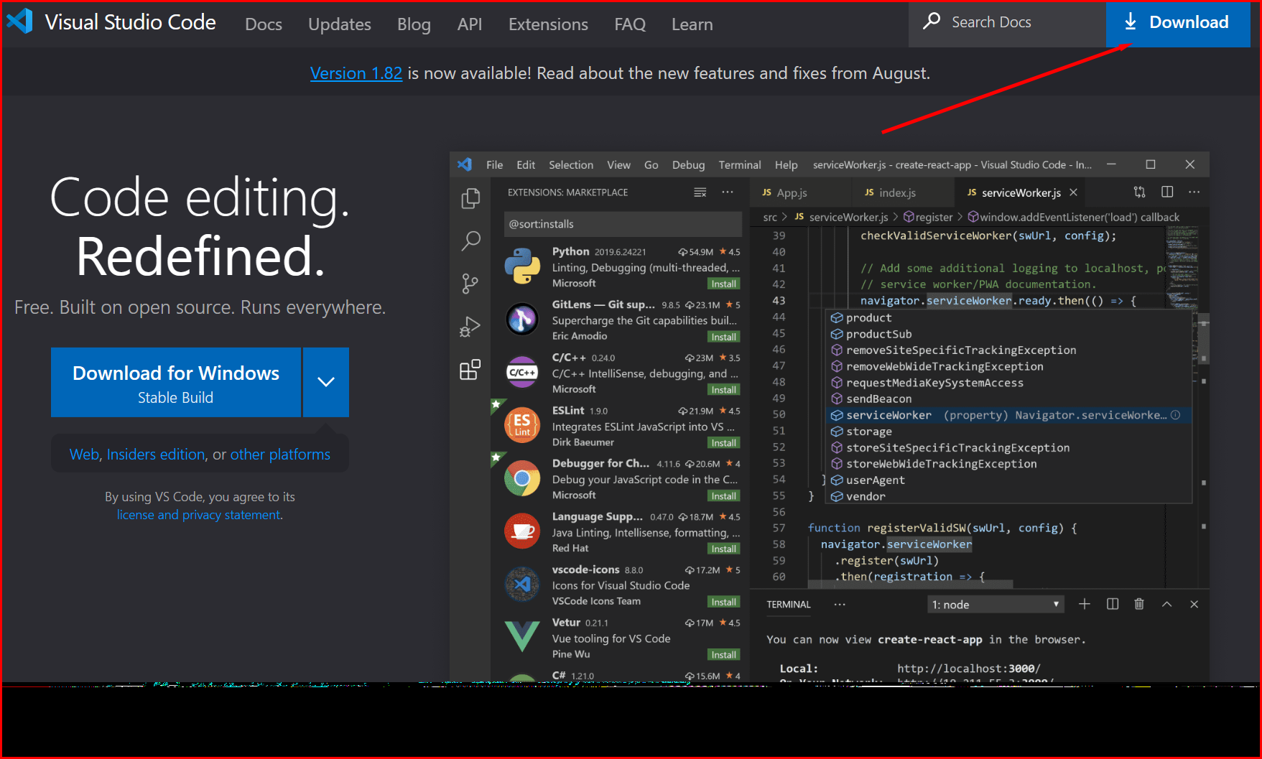Open the Version 1.82 release link
1262x759 pixels.
(x=356, y=73)
